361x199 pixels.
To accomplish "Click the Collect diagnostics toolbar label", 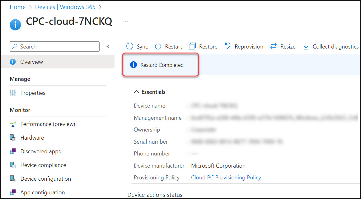I will 335,47.
